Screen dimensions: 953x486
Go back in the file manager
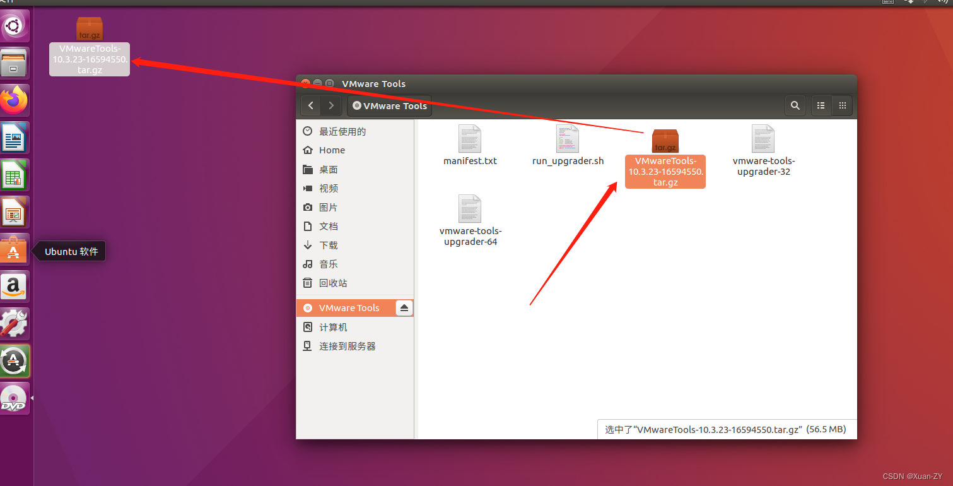coord(311,106)
